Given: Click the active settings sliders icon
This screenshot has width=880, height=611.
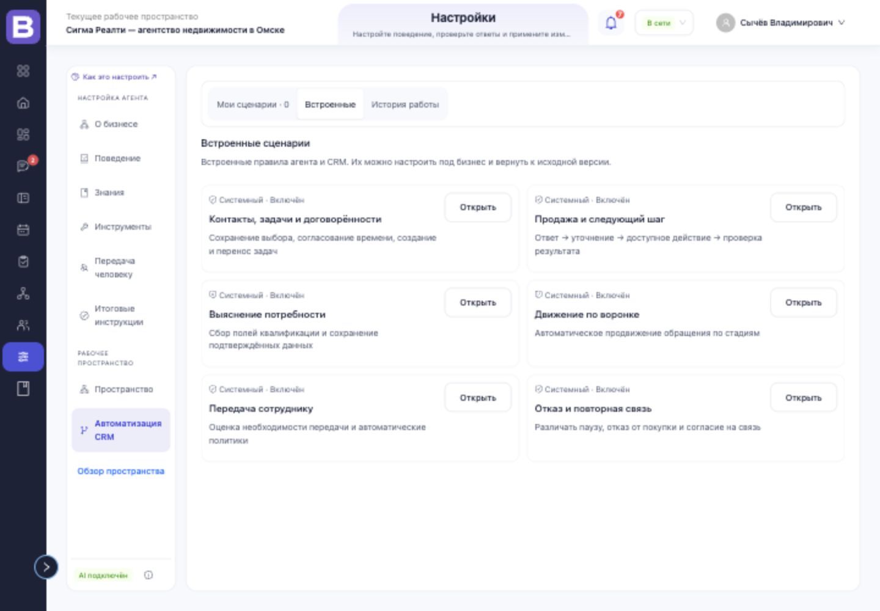Looking at the screenshot, I should (23, 357).
